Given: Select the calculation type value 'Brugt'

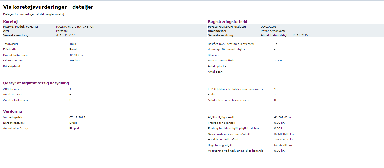Looking at the screenshot, I should [73, 123].
